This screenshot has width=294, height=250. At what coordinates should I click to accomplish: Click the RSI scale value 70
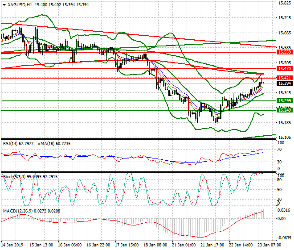[x=279, y=150]
